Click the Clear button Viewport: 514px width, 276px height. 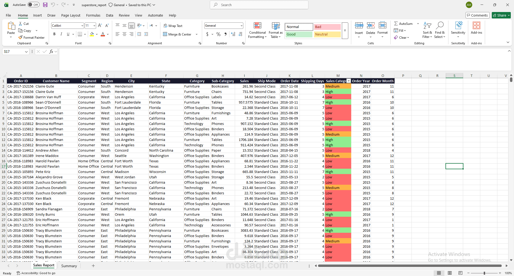[x=401, y=38]
